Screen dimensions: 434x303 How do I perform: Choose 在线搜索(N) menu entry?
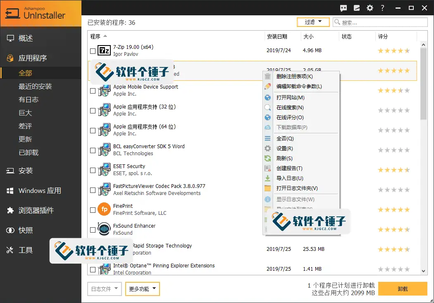[x=302, y=108]
